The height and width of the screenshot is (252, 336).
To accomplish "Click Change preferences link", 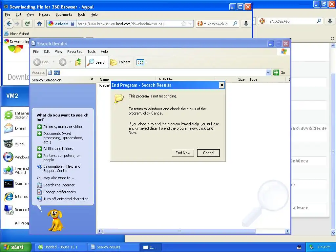I will tap(56, 192).
